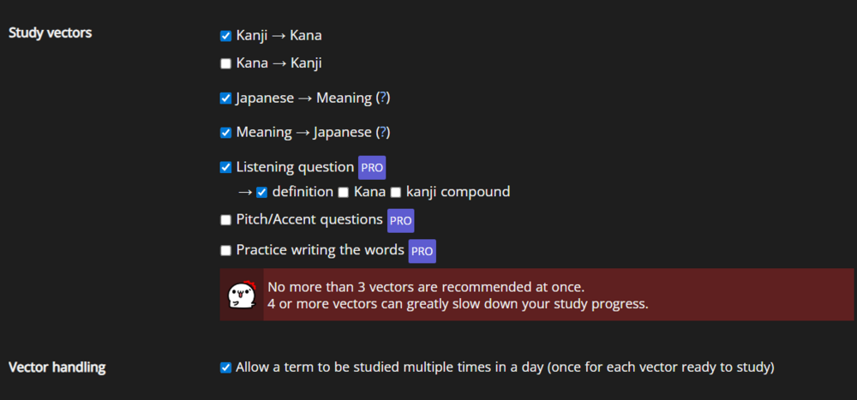Image resolution: width=857 pixels, height=400 pixels.
Task: Click PRO badge next to Listening question
Action: pyautogui.click(x=372, y=168)
